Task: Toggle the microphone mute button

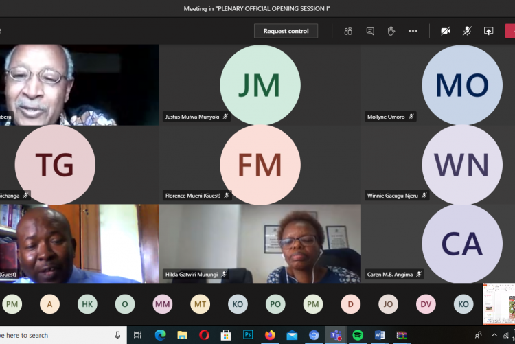Action: pyautogui.click(x=467, y=31)
